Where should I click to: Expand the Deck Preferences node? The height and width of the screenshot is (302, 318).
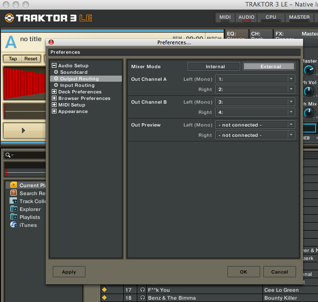[54, 91]
